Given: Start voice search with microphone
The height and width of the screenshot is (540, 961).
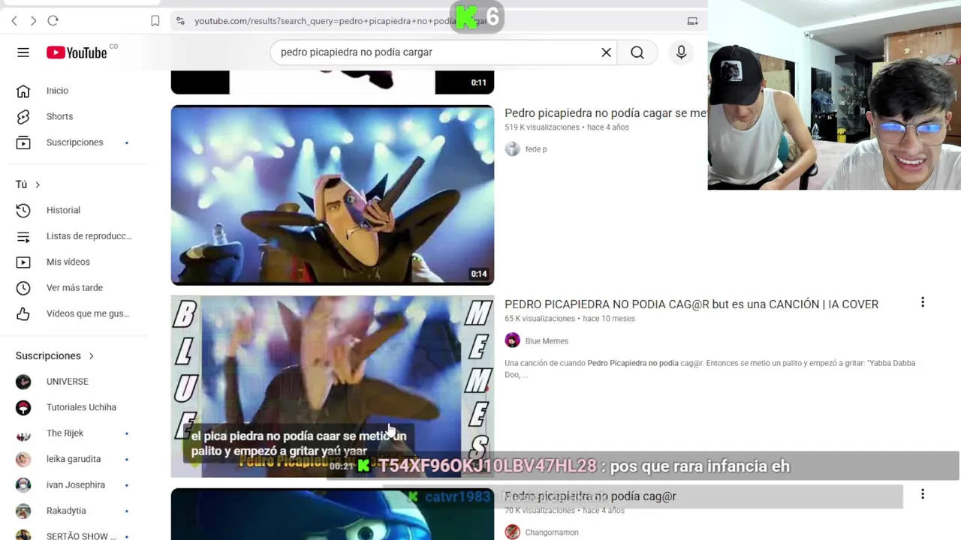Looking at the screenshot, I should (x=681, y=52).
